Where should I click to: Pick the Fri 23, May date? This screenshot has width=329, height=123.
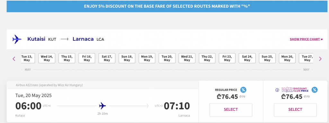tap(227, 58)
